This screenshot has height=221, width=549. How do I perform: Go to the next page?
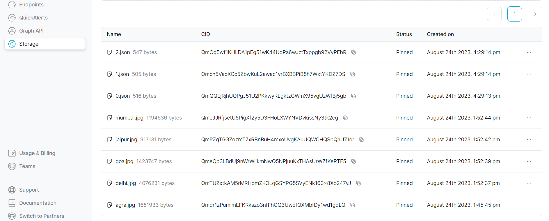535,14
